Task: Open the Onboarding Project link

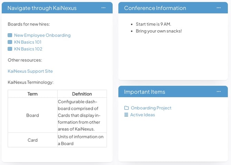Action: (x=151, y=108)
